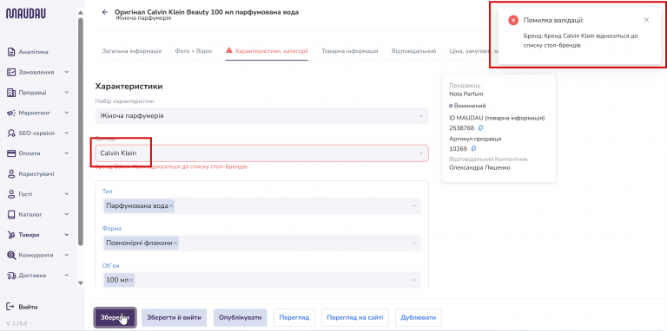Viewport: 667px width, 331px height.
Task: Click the Конкуренти icon
Action: tap(11, 255)
